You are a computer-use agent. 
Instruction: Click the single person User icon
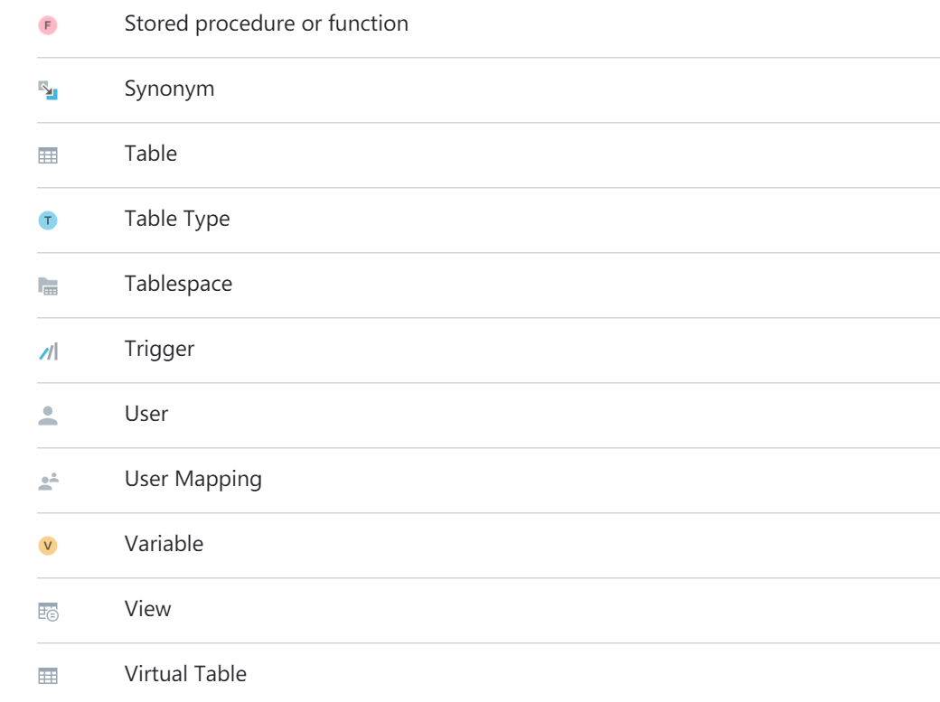pos(48,416)
